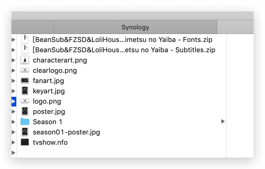Click the Synology column header

point(135,27)
